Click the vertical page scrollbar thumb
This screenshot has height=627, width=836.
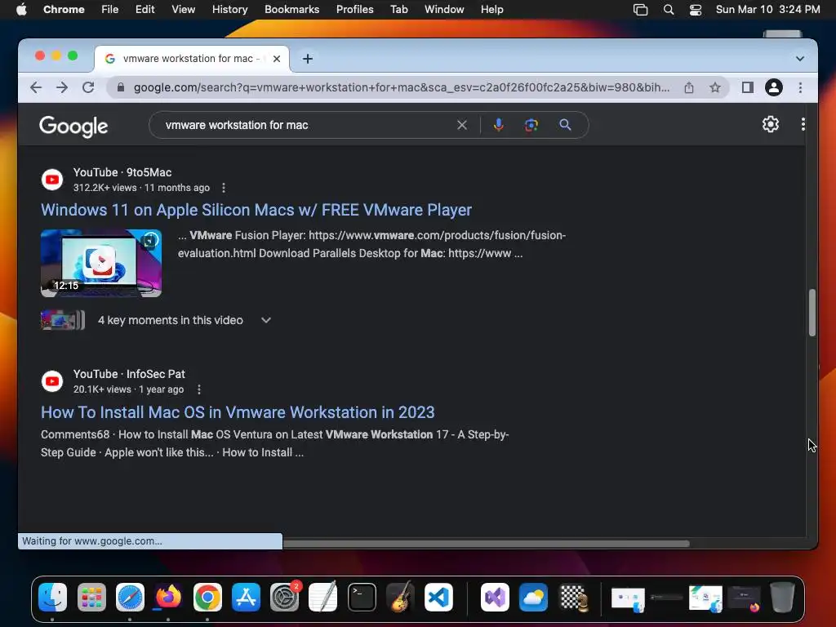tap(812, 313)
